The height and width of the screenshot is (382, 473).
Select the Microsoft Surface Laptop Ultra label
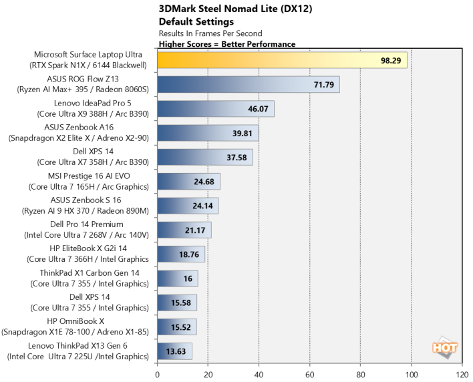(x=88, y=55)
